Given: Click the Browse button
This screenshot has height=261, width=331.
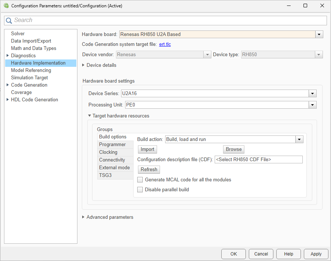Looking at the screenshot, I should pyautogui.click(x=233, y=149).
